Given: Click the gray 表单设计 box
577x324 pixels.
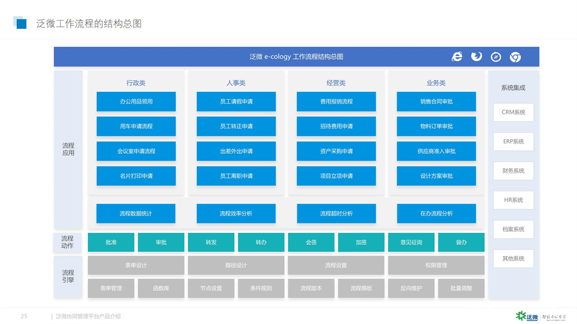Looking at the screenshot, I should (136, 265).
